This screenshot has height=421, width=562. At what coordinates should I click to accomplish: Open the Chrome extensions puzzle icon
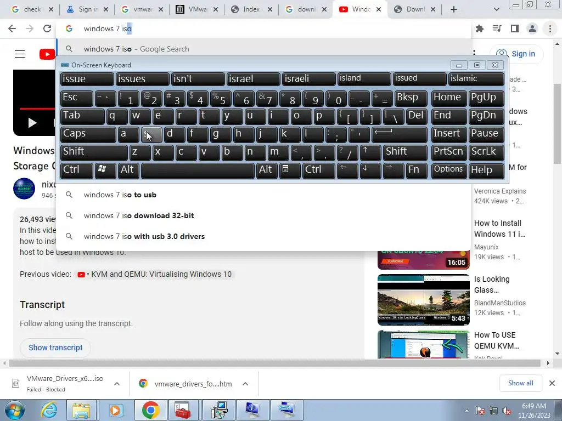pyautogui.click(x=480, y=29)
